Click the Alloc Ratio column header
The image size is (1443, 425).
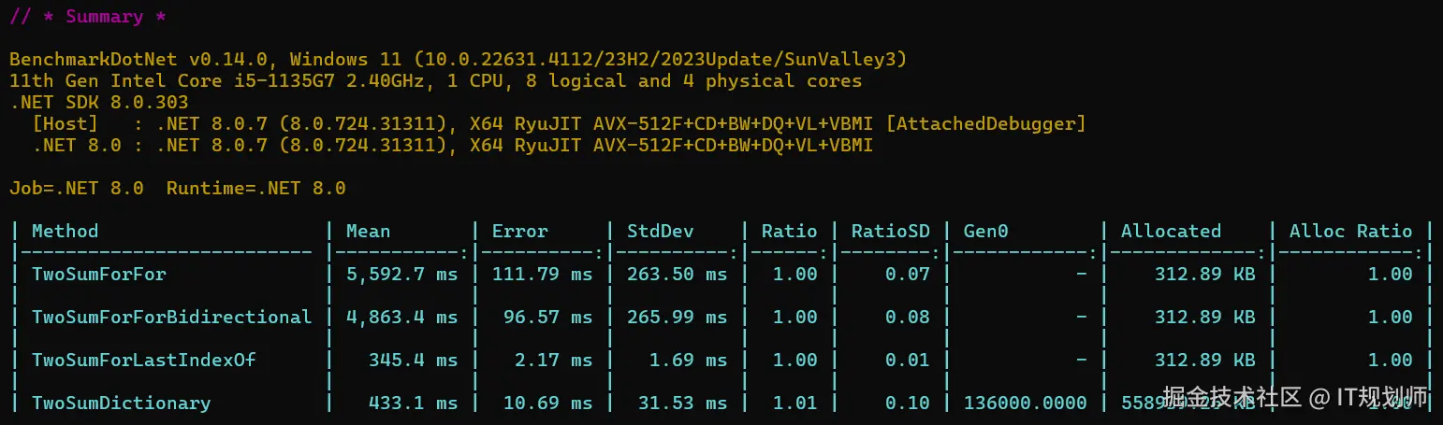tap(1350, 231)
